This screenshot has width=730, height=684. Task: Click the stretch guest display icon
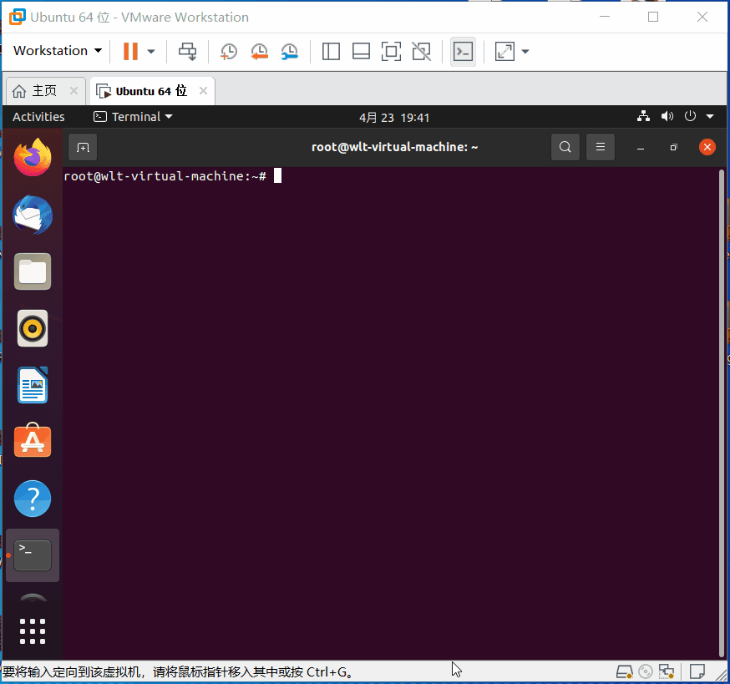(x=504, y=51)
